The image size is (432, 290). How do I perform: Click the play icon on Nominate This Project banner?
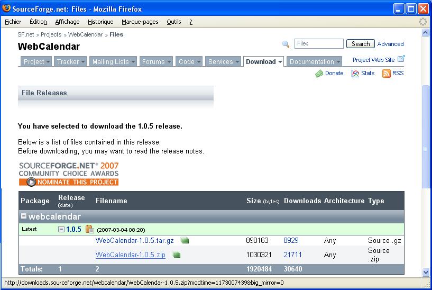pos(31,182)
